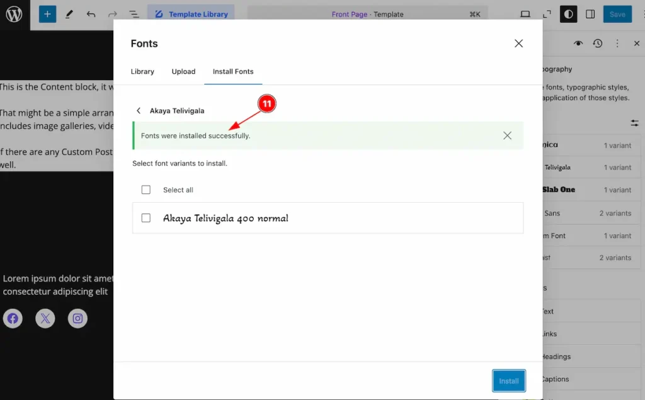The image size is (645, 400).
Task: Open the Sans font with 2 variants
Action: coord(591,213)
